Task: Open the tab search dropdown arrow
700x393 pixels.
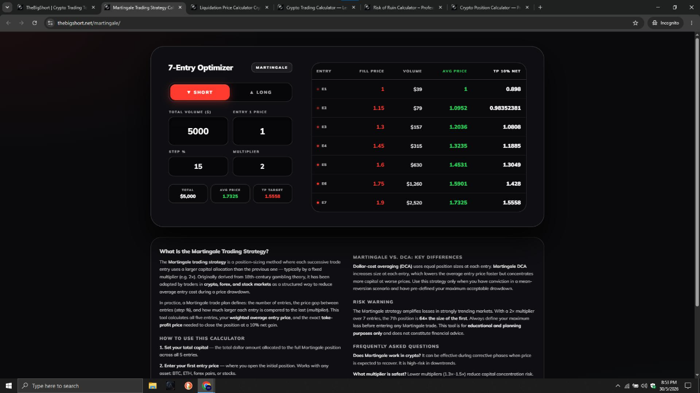Action: click(x=6, y=8)
